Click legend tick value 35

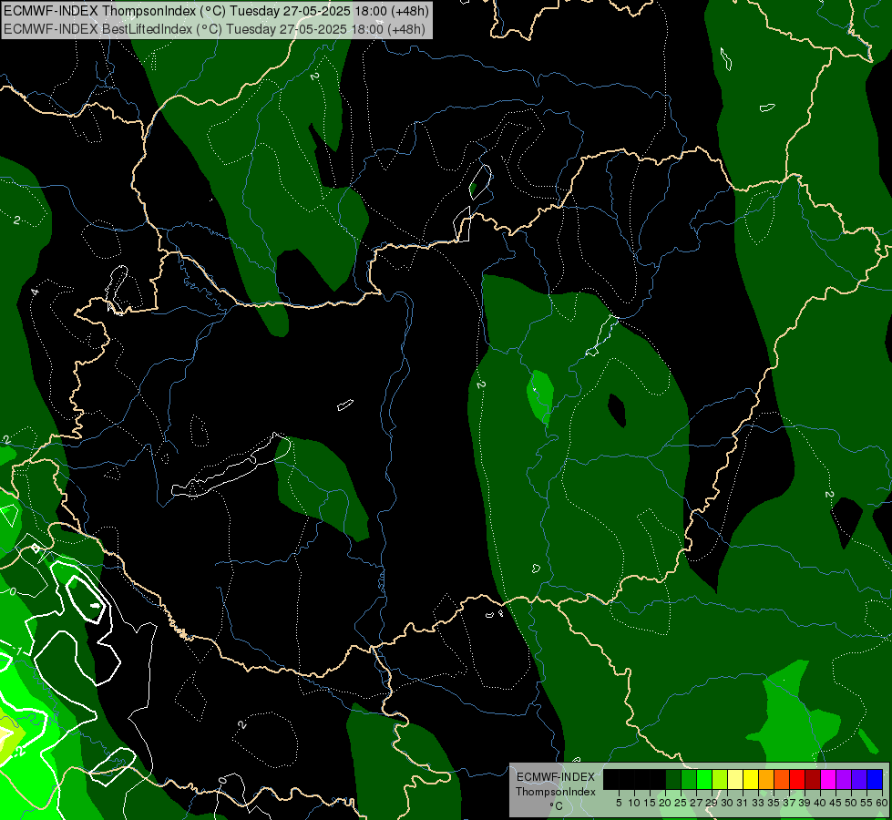(774, 803)
